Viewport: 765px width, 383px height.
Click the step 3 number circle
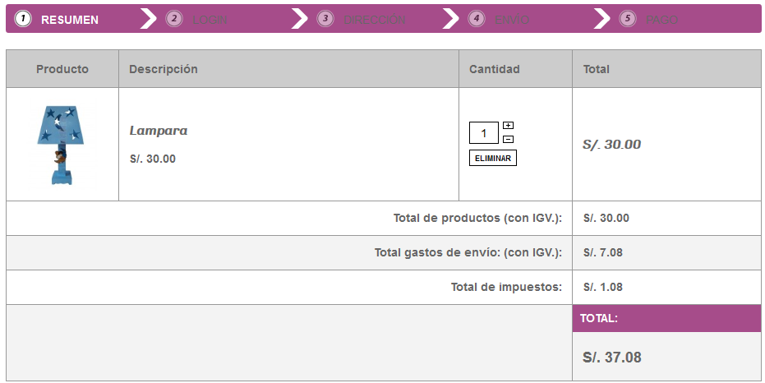click(325, 19)
